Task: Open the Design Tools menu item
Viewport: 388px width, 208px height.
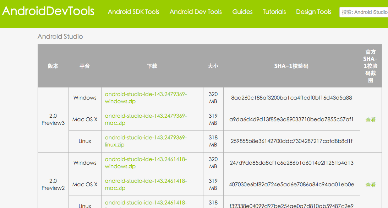Action: coord(314,12)
